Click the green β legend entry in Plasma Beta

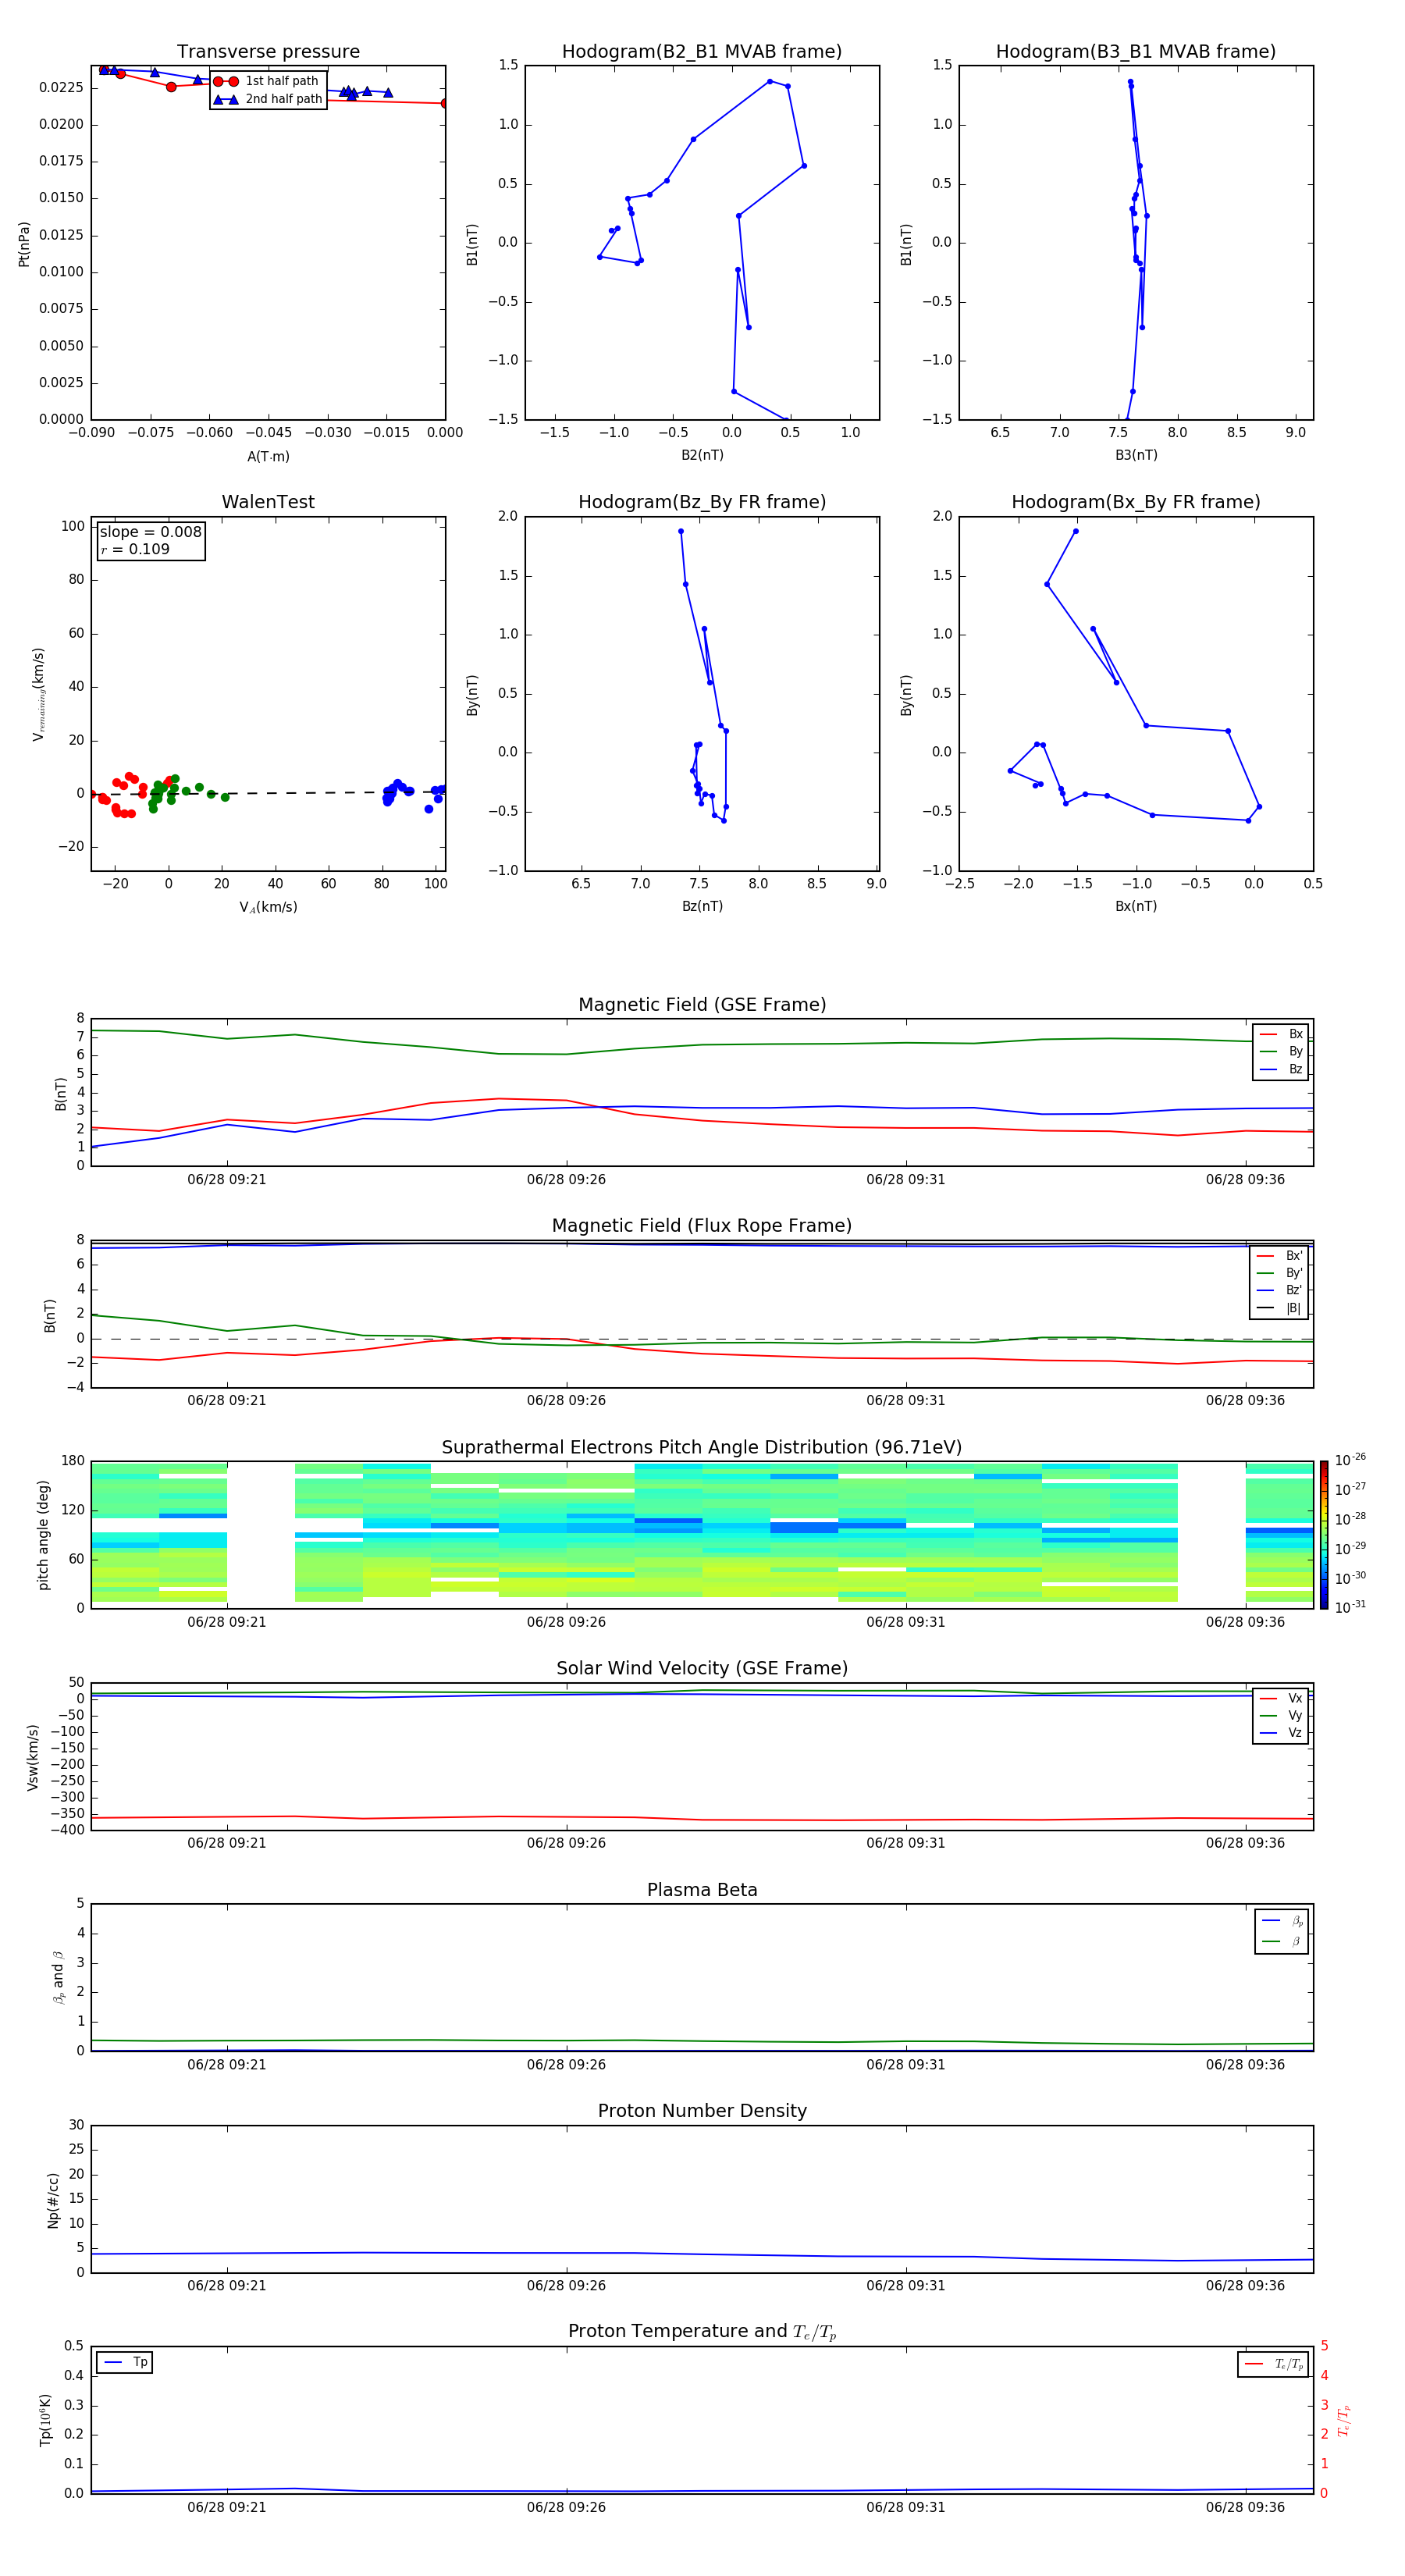click(x=1282, y=1941)
